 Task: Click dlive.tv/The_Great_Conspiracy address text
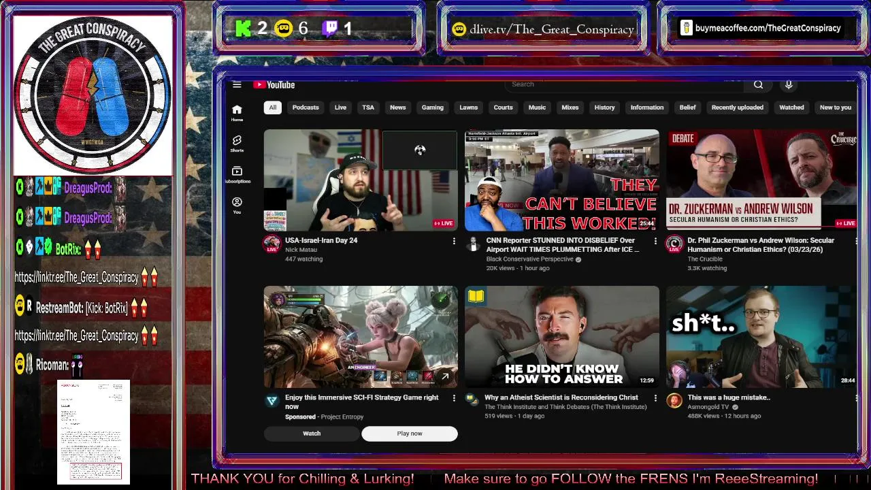click(x=552, y=29)
